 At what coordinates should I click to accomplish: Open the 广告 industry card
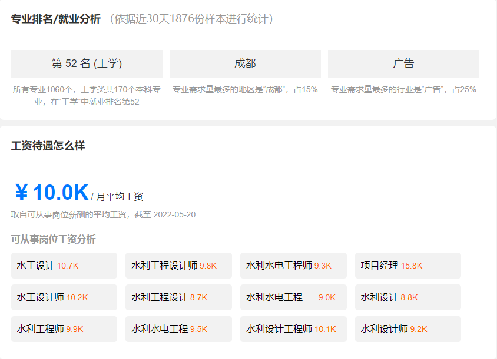[x=403, y=63]
